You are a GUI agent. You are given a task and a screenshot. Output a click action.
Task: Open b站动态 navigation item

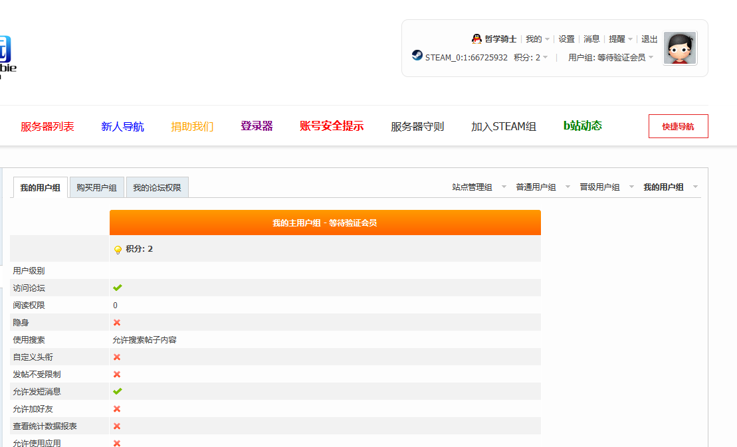point(583,126)
